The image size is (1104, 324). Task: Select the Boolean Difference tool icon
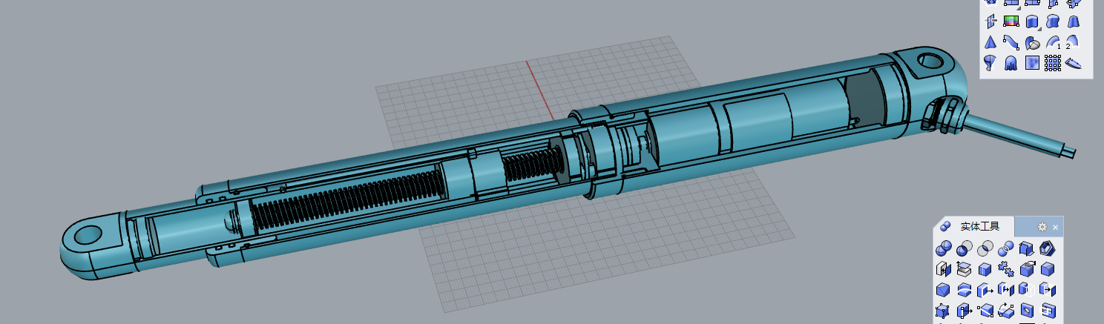[965, 248]
